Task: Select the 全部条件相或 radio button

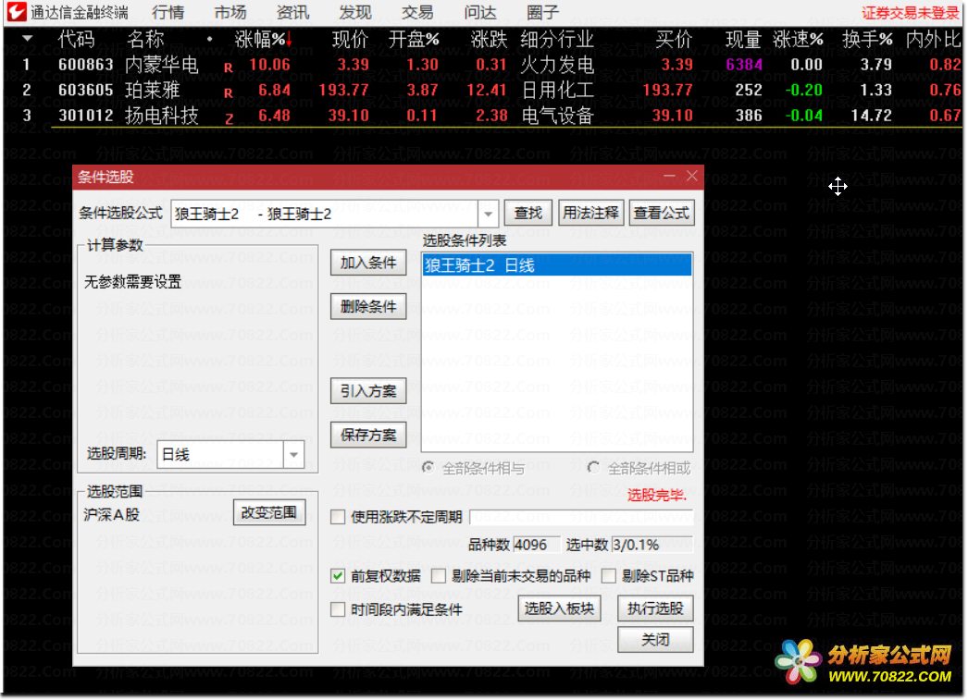Action: pyautogui.click(x=593, y=468)
